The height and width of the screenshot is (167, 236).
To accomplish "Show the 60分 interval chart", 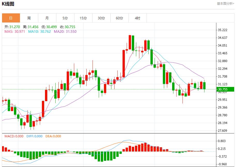I will click(x=119, y=18).
